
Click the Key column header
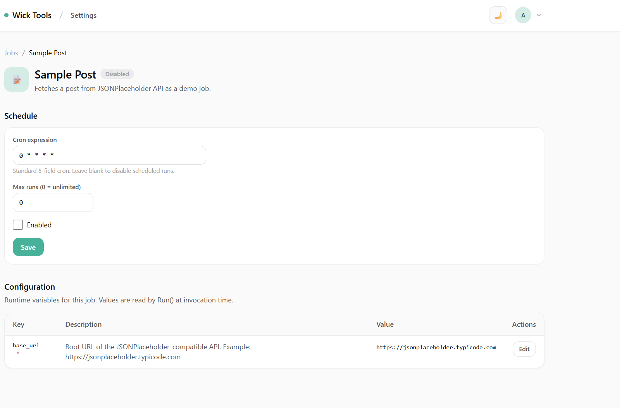pyautogui.click(x=19, y=324)
